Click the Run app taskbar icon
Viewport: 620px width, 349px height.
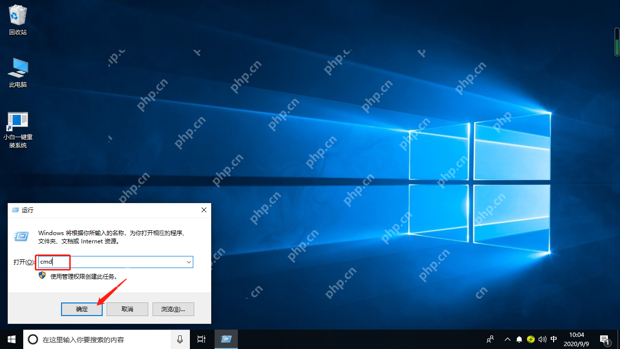(x=226, y=339)
